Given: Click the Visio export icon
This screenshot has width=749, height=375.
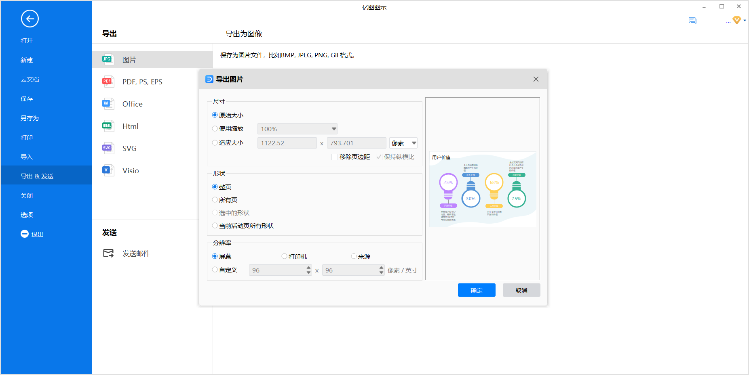Looking at the screenshot, I should [x=108, y=171].
